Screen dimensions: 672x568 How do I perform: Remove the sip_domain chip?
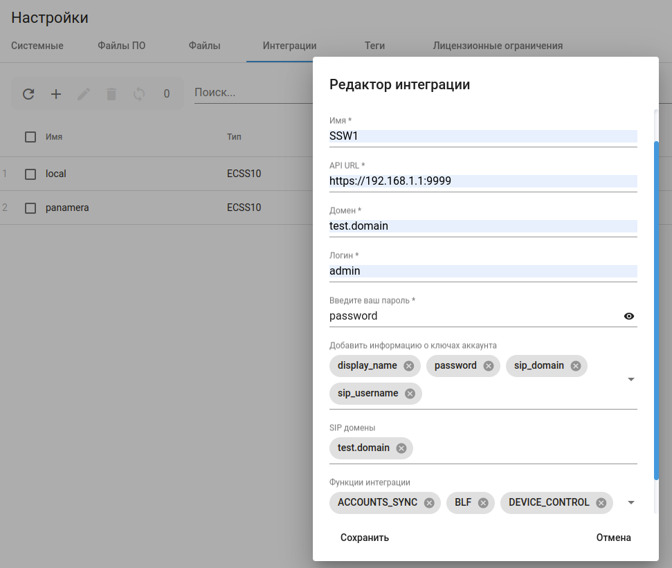pos(576,366)
